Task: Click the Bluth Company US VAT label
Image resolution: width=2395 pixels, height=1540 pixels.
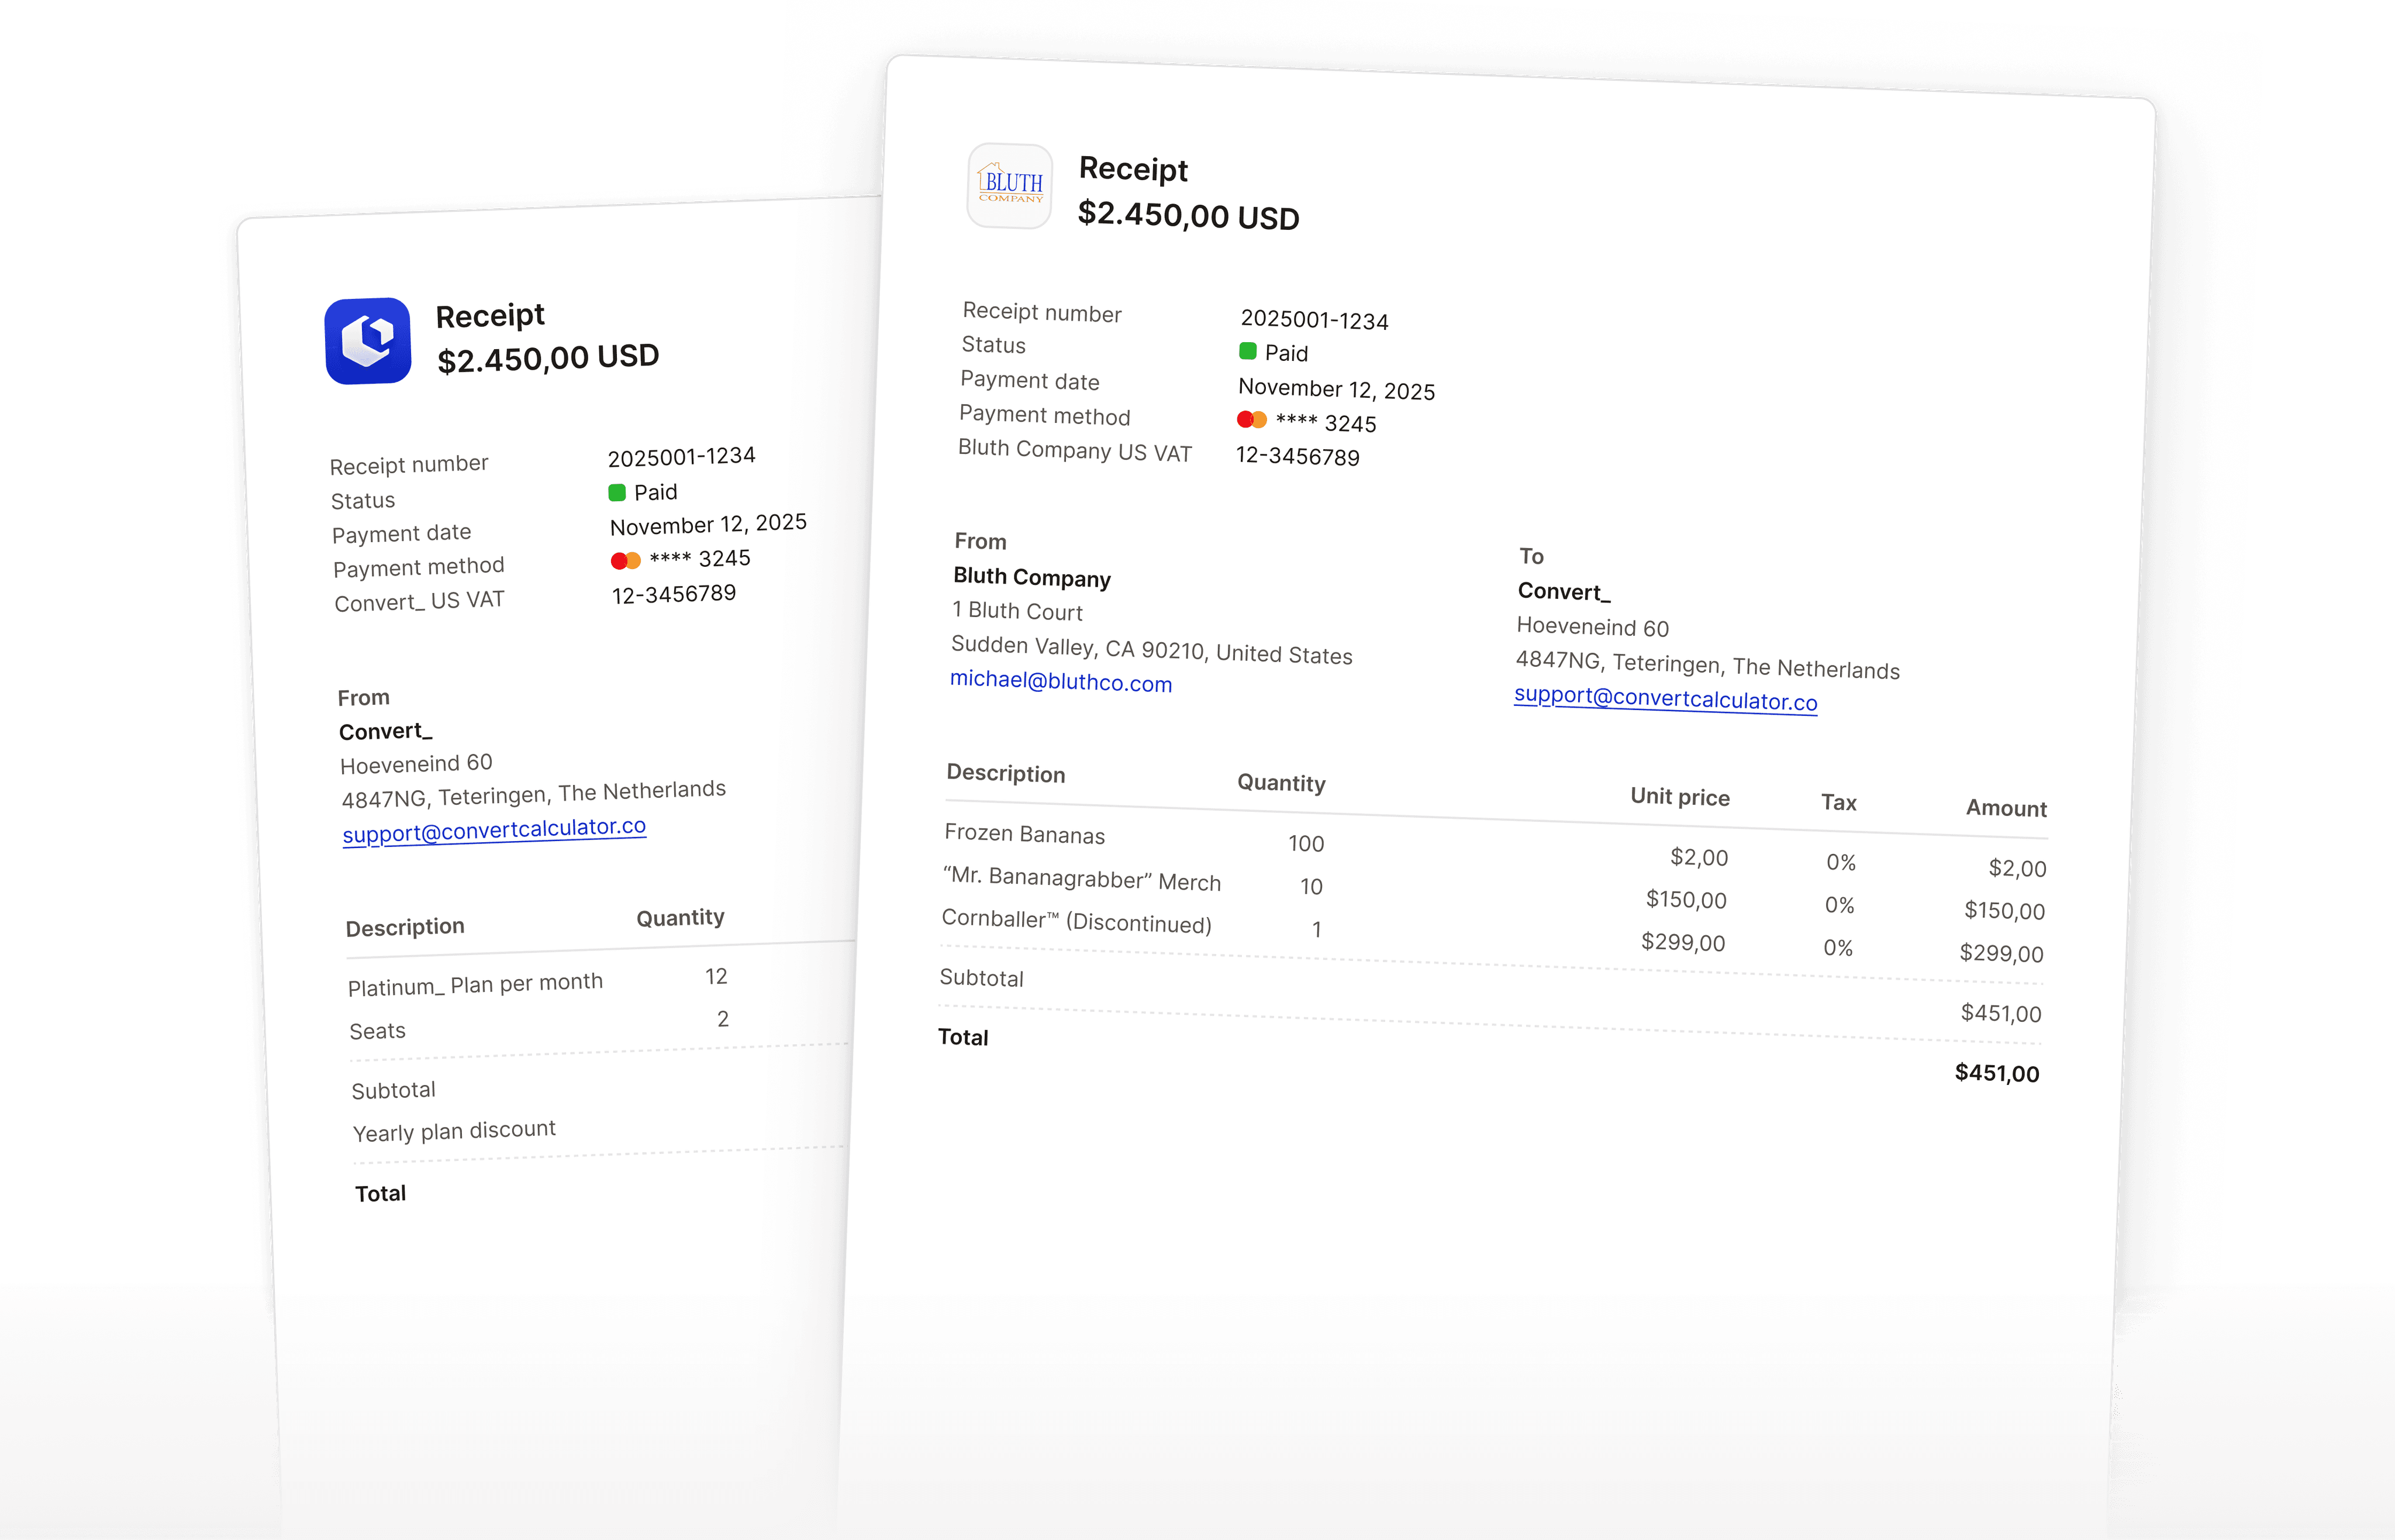Action: point(1075,451)
